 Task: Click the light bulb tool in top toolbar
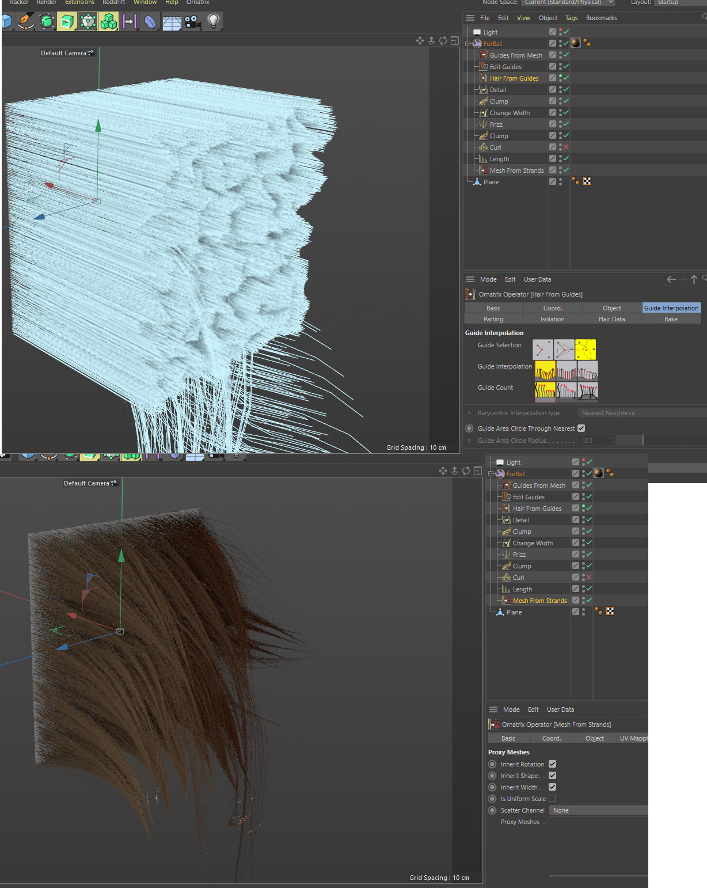coord(214,22)
